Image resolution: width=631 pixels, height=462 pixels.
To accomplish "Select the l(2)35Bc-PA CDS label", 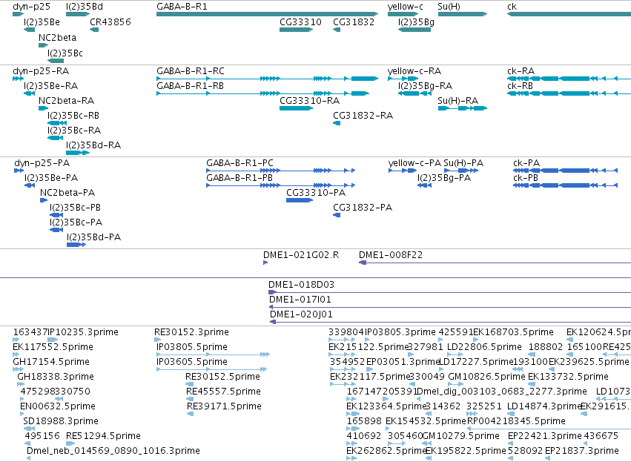I will (x=76, y=222).
